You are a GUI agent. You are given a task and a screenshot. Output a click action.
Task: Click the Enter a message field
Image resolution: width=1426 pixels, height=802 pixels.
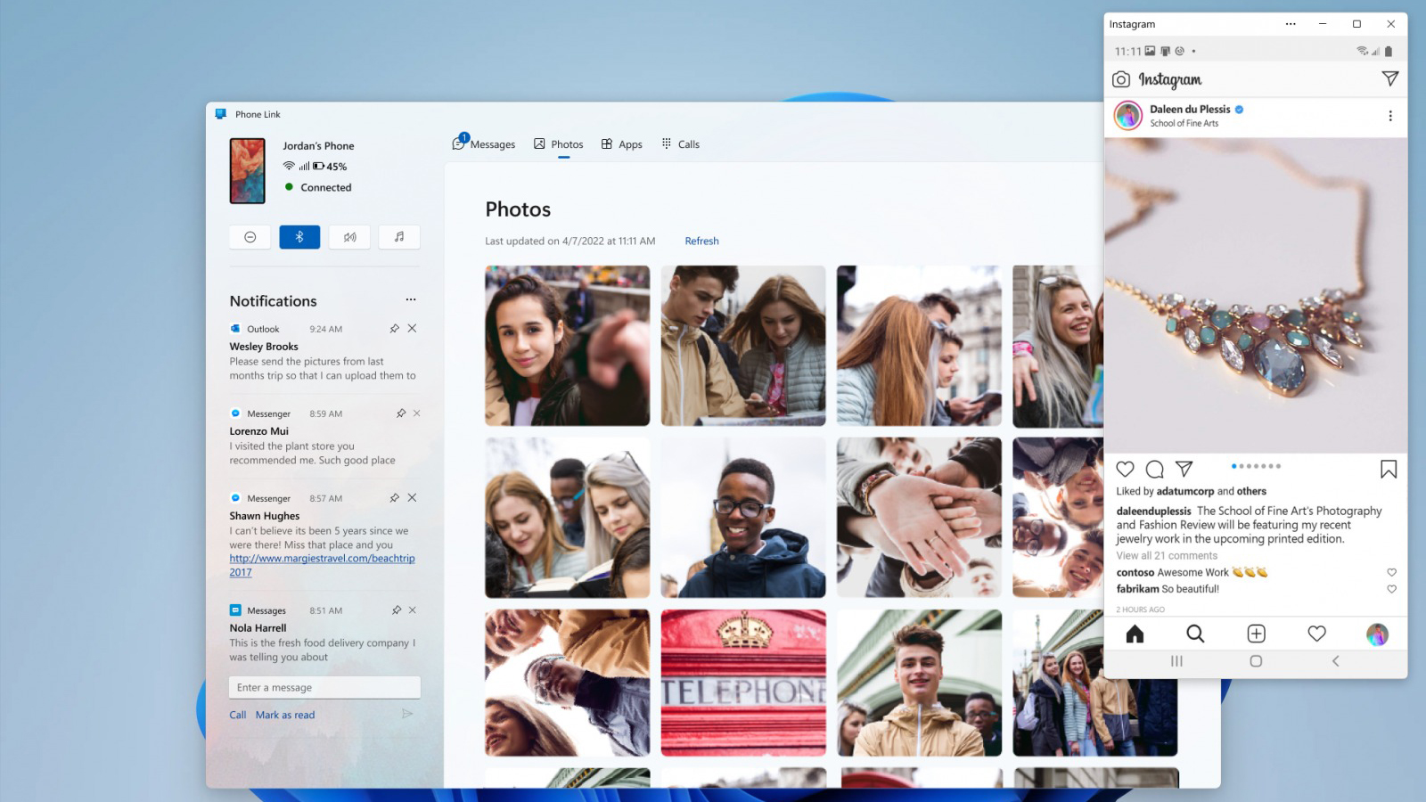pyautogui.click(x=324, y=687)
